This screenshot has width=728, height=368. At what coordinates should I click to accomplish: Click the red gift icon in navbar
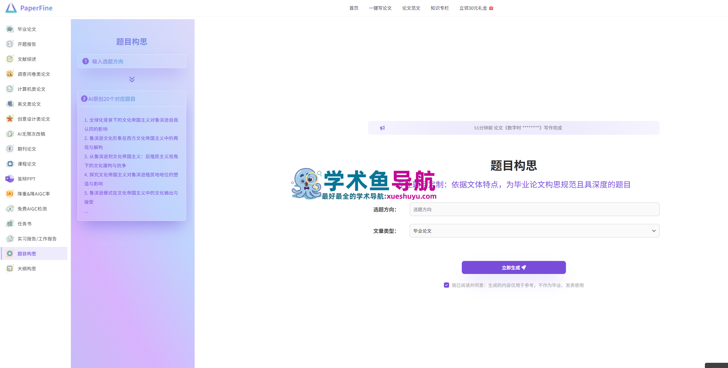coord(491,8)
